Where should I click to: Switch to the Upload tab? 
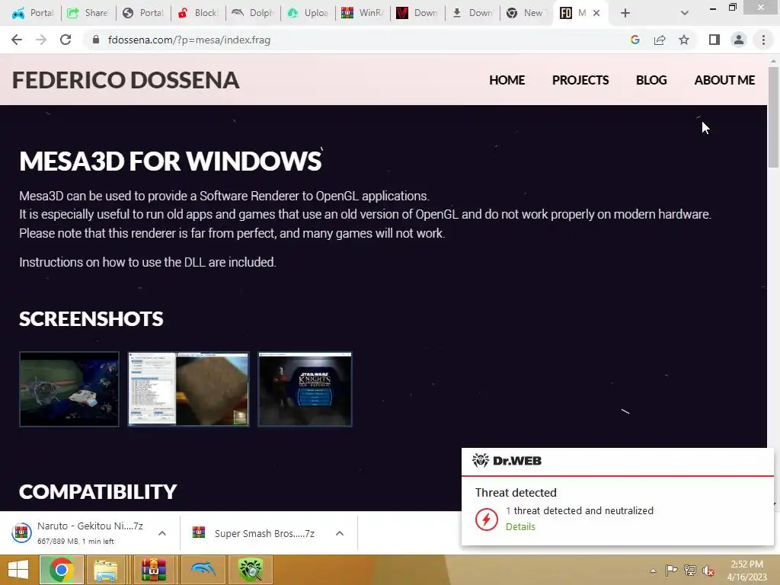pyautogui.click(x=308, y=13)
